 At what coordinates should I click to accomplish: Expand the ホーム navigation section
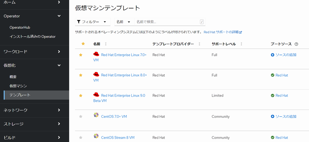pos(34,2)
